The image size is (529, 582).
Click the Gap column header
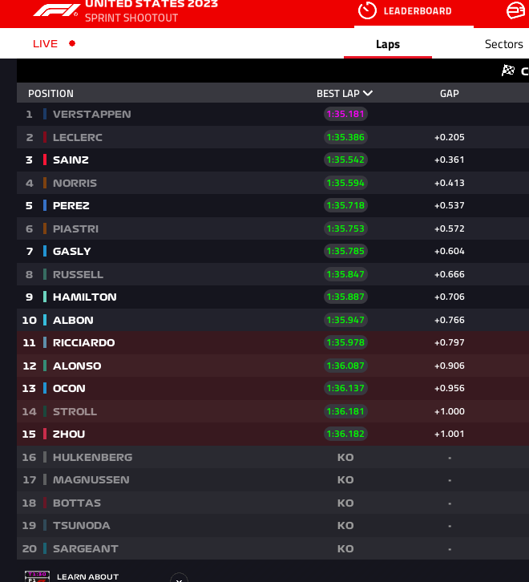pyautogui.click(x=449, y=94)
